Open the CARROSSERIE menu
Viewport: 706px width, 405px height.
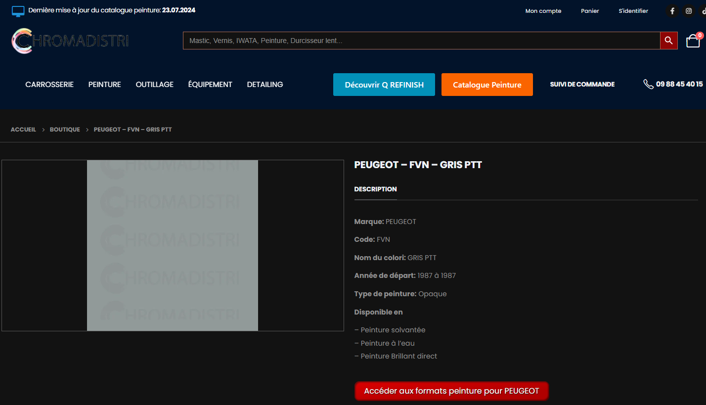(49, 85)
